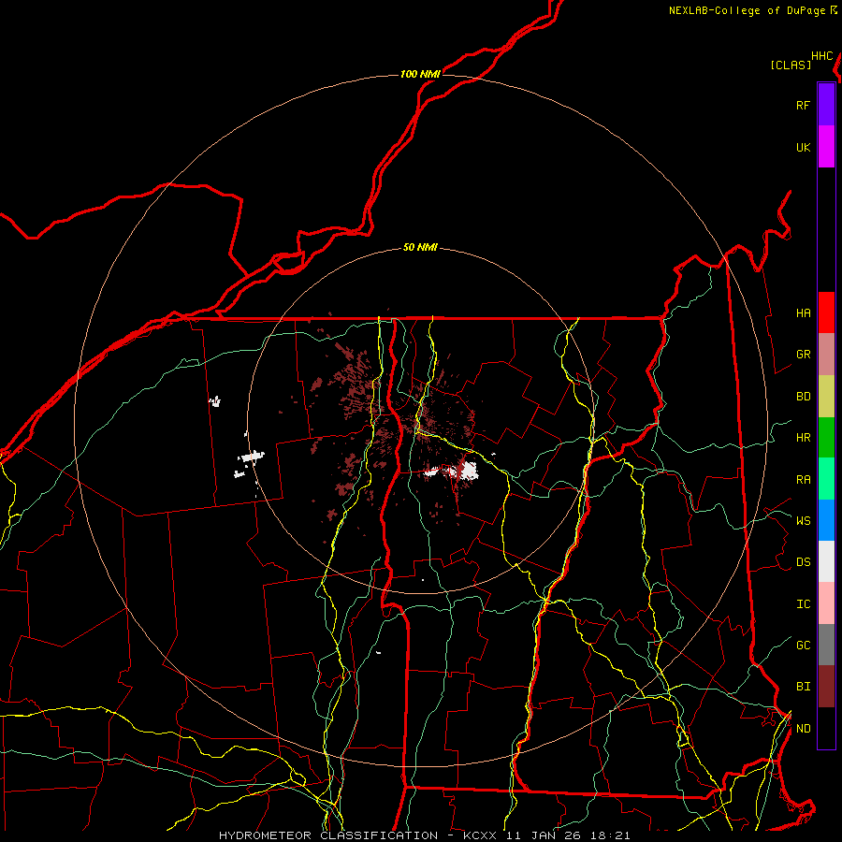Click the NEXLAB-College of DuPage credit text
Screen dimensions: 842x842
(x=752, y=10)
